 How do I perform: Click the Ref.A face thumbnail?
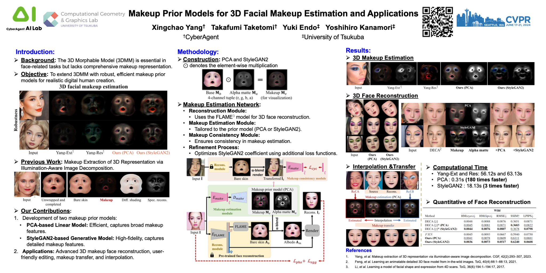coord(355,180)
